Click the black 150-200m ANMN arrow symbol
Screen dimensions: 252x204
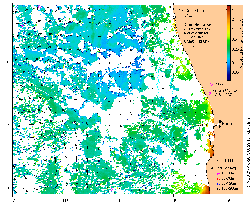click(218, 189)
